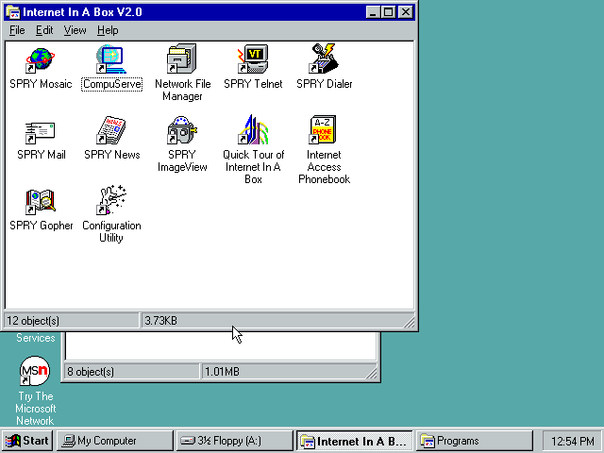Open the Network File Manager icon
Image resolution: width=604 pixels, height=453 pixels.
(x=182, y=59)
